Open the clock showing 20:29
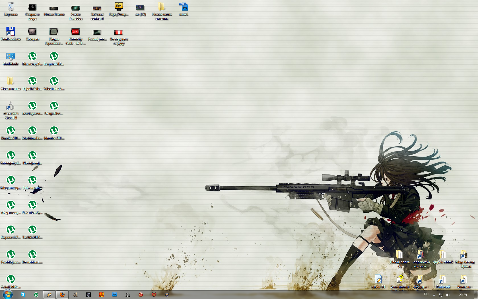478x299 pixels. point(463,295)
